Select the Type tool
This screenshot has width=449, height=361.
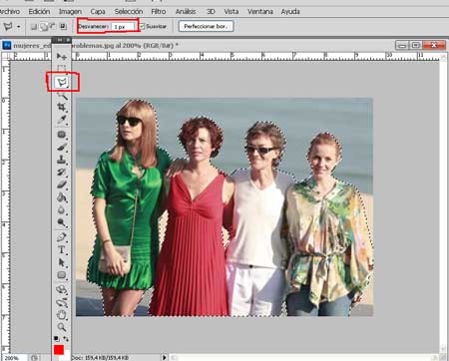(x=62, y=250)
